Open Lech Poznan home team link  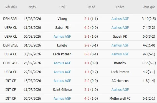pyautogui.click(x=62, y=54)
